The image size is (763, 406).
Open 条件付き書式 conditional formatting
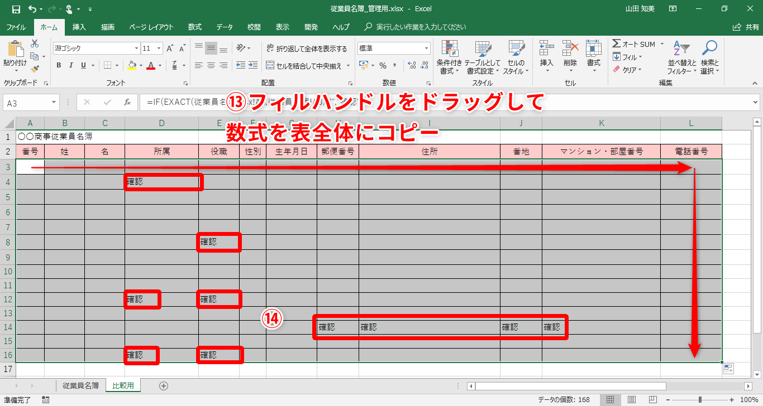coord(449,57)
